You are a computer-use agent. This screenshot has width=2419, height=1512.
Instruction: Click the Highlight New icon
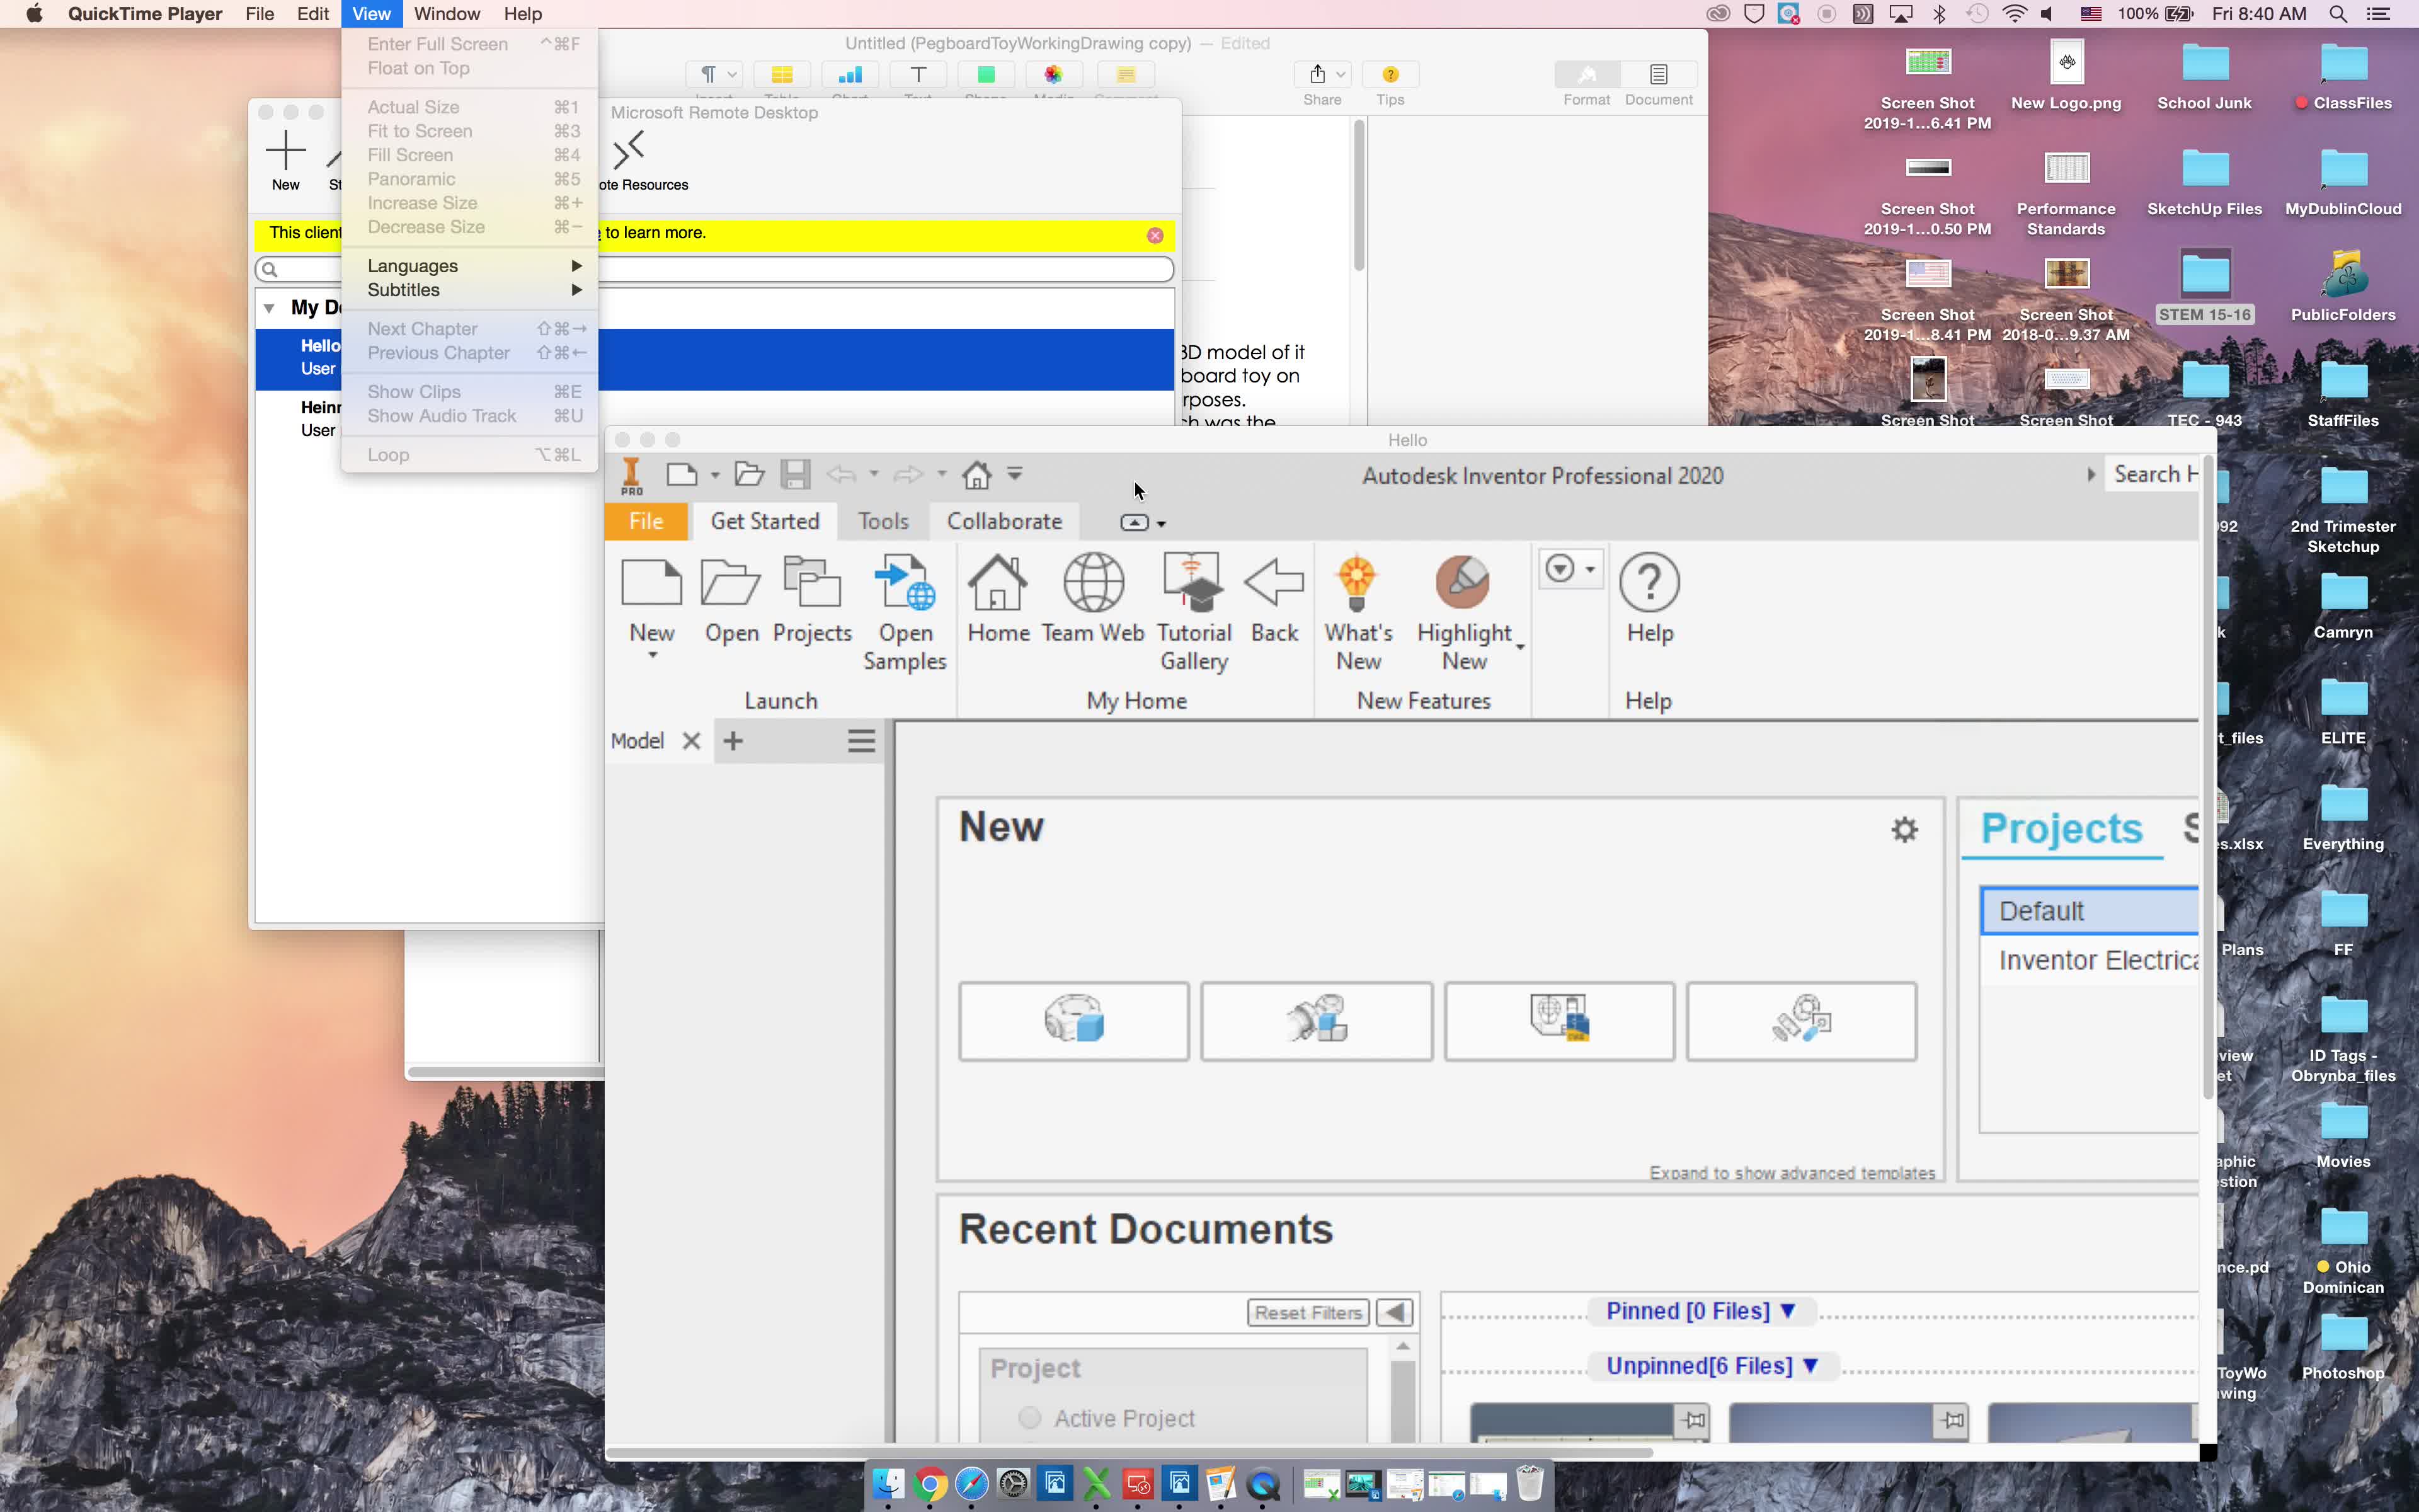1463,583
